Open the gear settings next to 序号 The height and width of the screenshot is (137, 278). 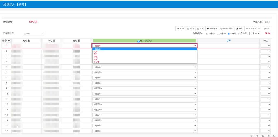(x=9, y=41)
